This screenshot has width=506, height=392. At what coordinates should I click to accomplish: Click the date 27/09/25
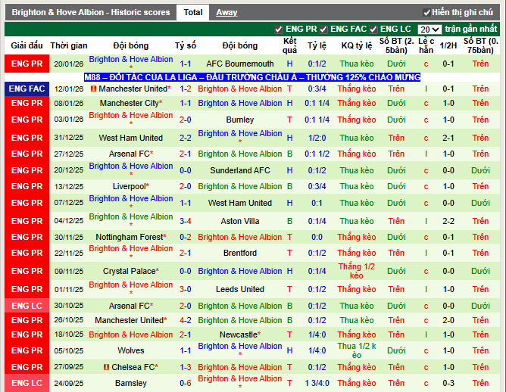click(x=69, y=367)
